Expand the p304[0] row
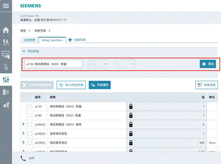 (23, 142)
